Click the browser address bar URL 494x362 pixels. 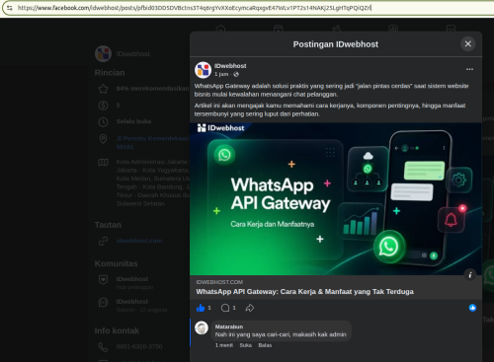point(195,8)
